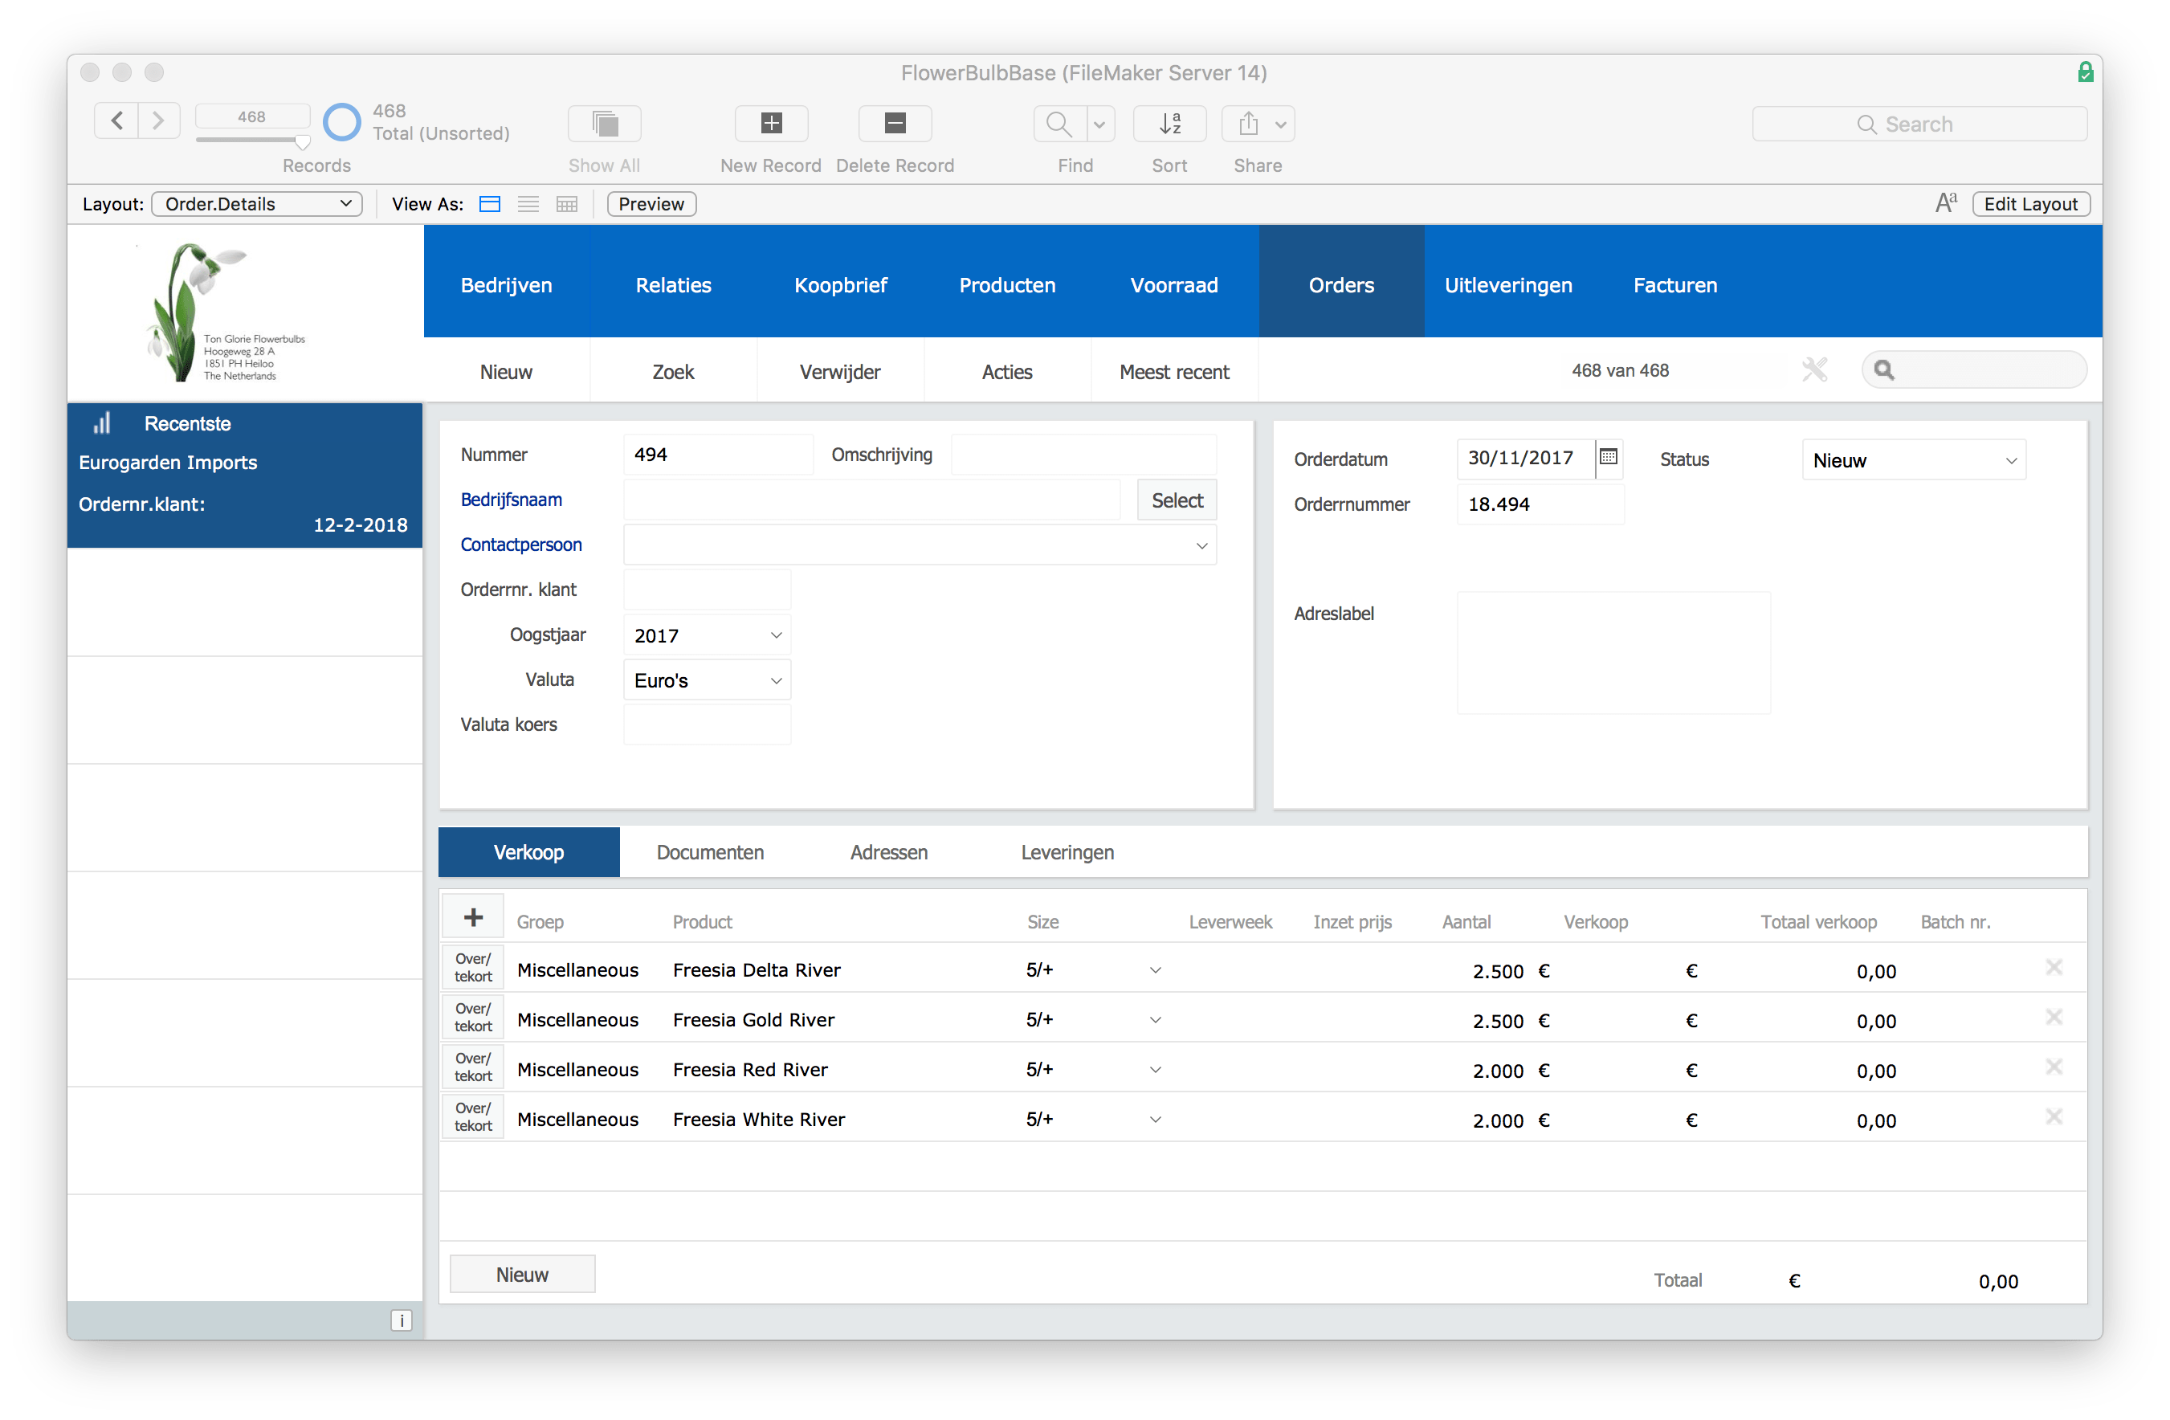Open the Documenten tab
The width and height of the screenshot is (2170, 1420).
710,852
